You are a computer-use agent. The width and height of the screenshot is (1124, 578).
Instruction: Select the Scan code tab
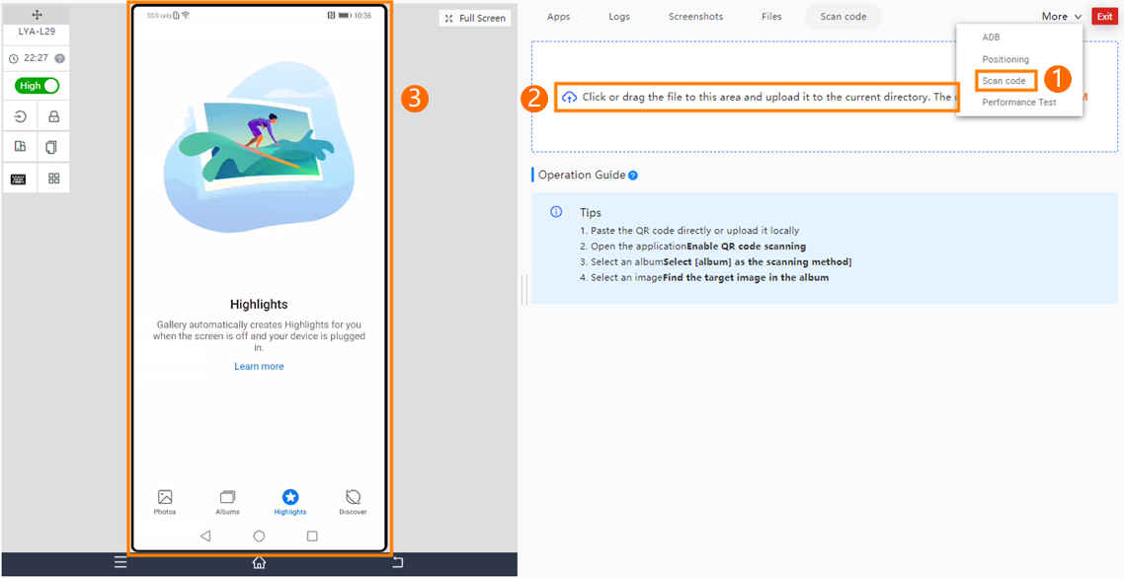pos(843,17)
